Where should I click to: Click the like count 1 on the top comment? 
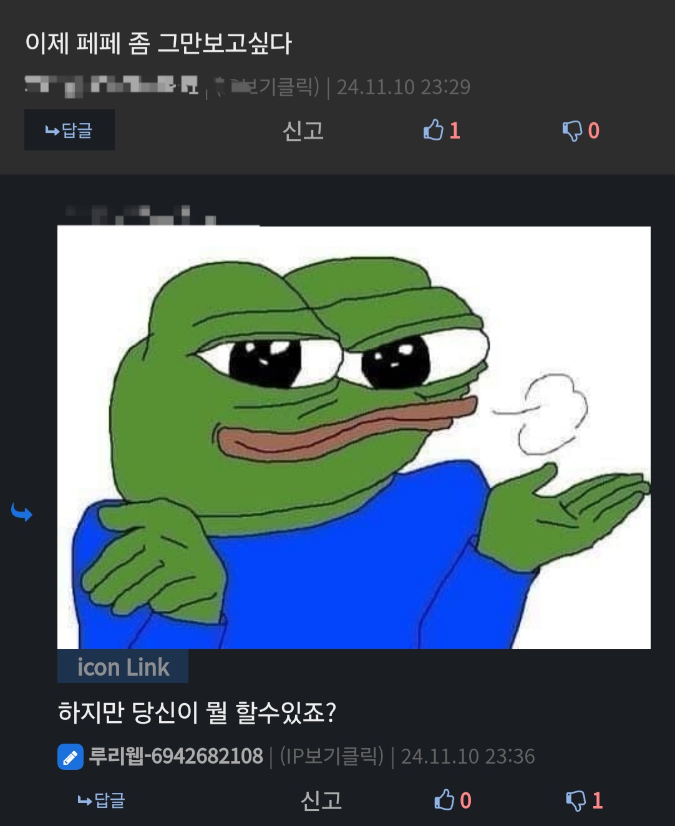click(x=455, y=130)
